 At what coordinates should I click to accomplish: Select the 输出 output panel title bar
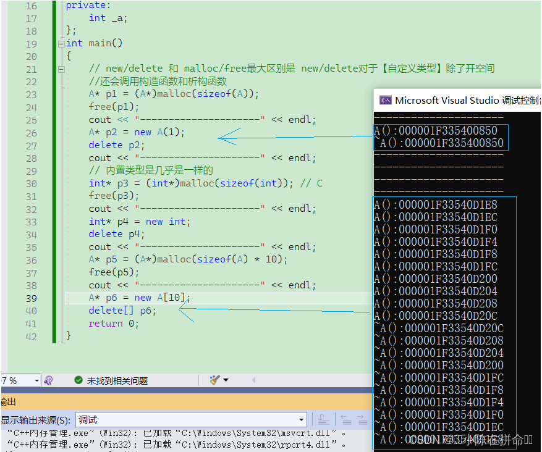click(x=186, y=402)
